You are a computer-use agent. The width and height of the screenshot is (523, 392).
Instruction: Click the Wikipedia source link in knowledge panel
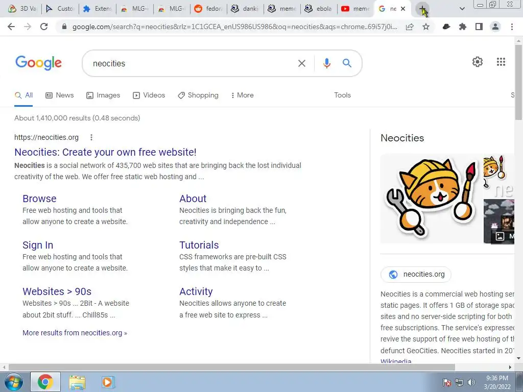pyautogui.click(x=396, y=361)
